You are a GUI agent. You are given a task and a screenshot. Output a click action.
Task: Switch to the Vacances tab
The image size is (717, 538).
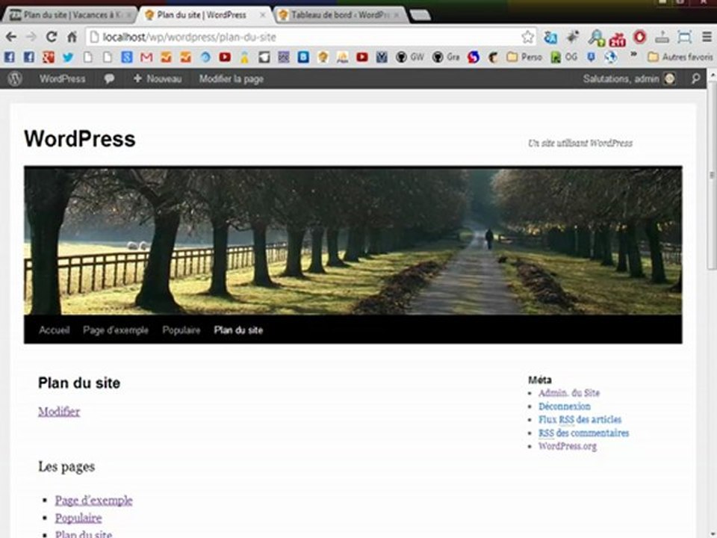coord(69,15)
